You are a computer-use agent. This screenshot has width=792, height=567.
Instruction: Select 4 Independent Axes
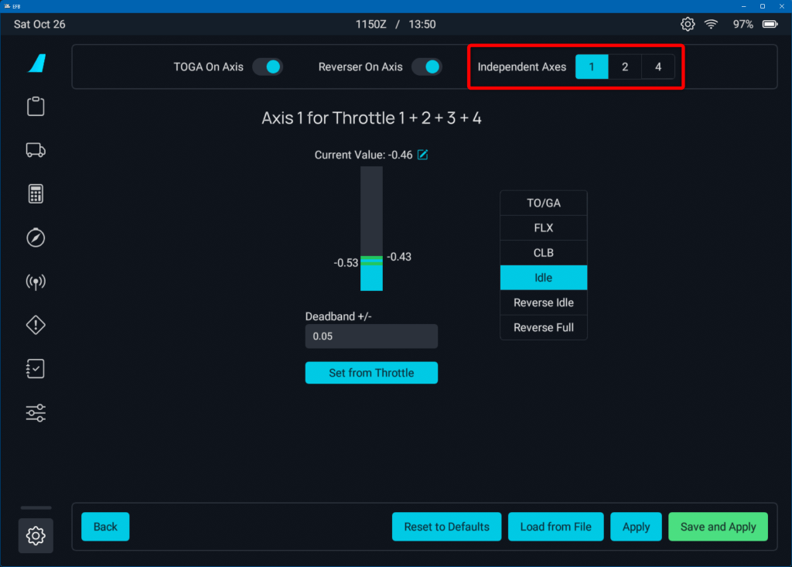[658, 67]
